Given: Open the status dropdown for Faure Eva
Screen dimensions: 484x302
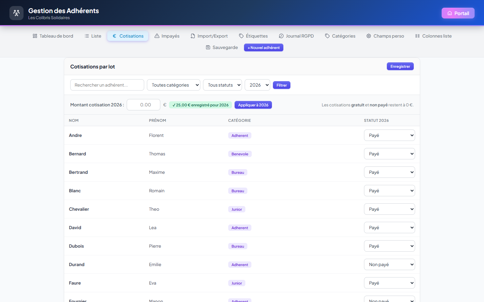Looking at the screenshot, I should click(x=390, y=283).
